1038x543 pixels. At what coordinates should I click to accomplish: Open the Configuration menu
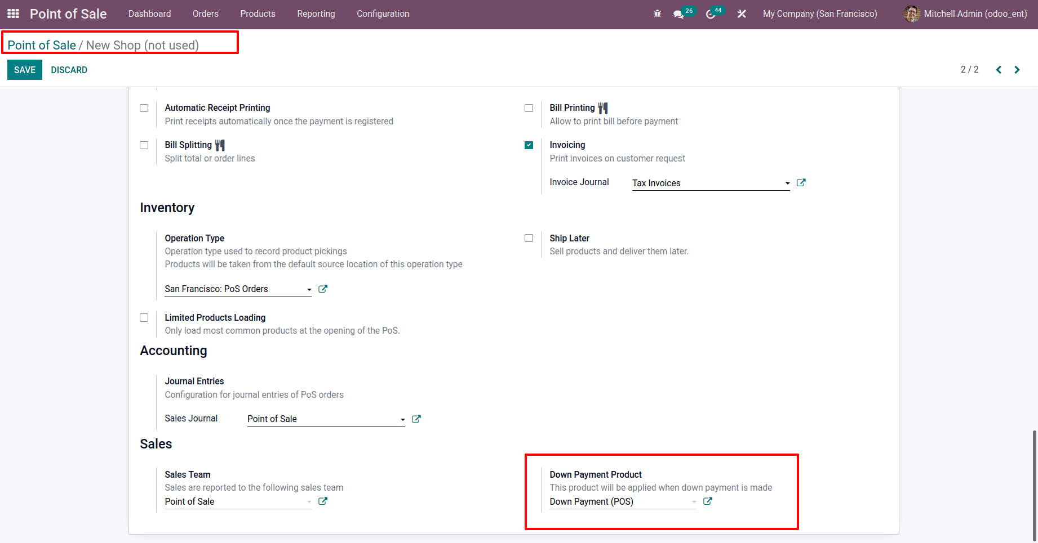383,14
